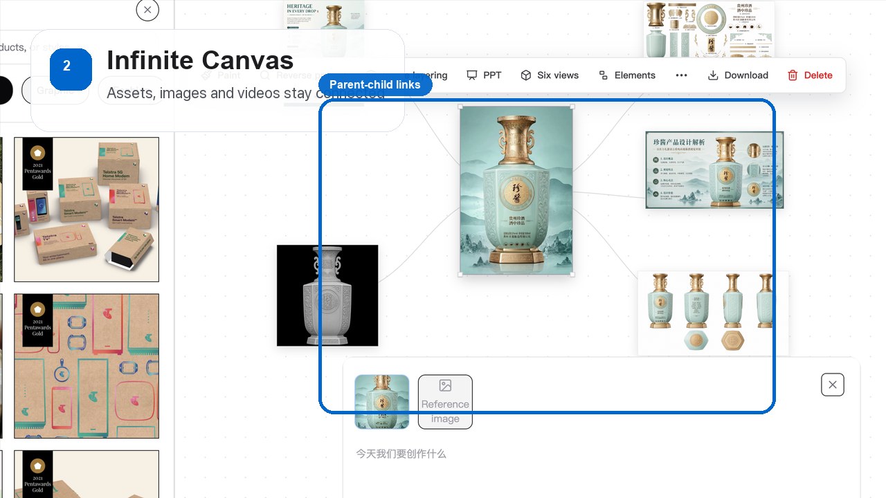Open the three-dot more options menu

click(x=682, y=75)
